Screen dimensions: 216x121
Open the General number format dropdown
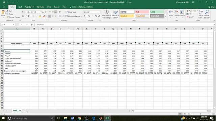pyautogui.click(x=100, y=12)
